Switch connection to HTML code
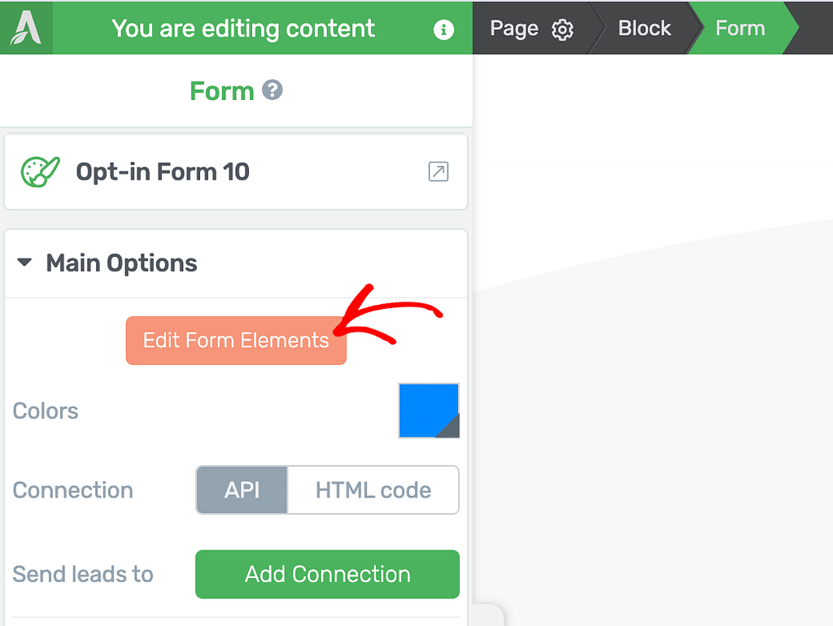The image size is (833, 626). (x=373, y=489)
